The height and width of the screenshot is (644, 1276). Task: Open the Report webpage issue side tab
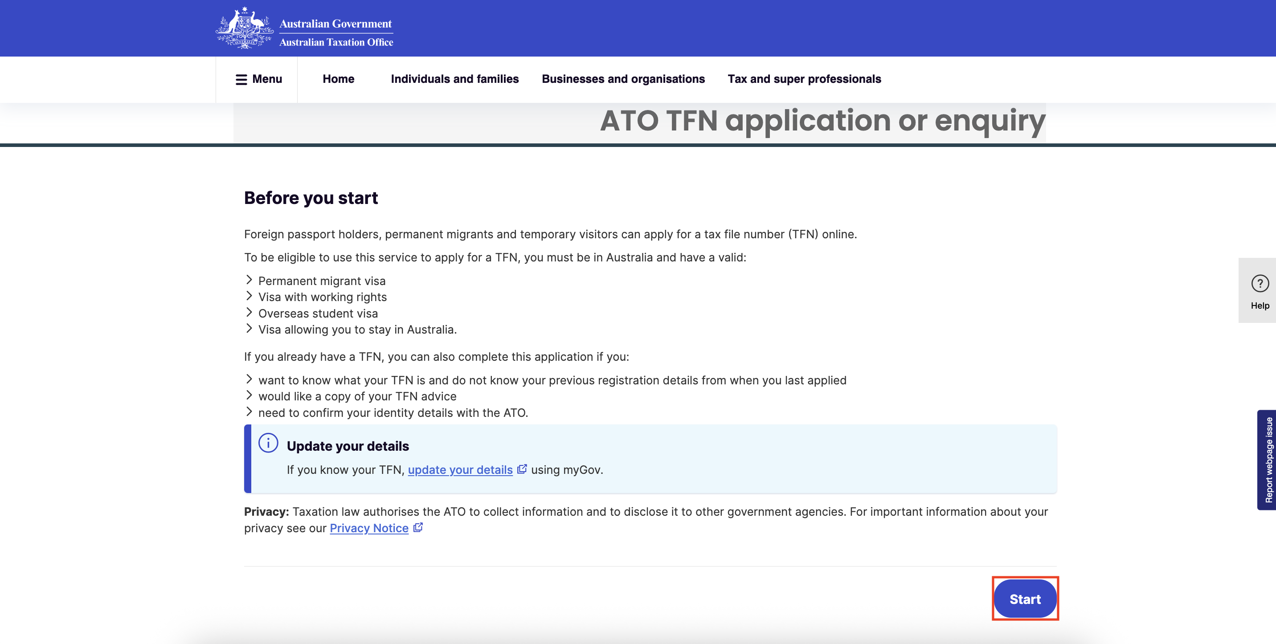coord(1268,460)
